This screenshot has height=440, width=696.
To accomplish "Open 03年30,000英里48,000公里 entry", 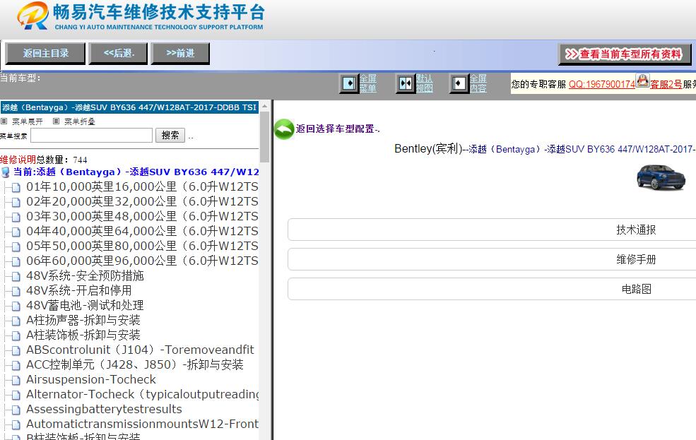I will click(142, 216).
